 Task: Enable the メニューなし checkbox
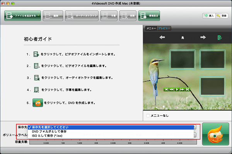coord(148,115)
